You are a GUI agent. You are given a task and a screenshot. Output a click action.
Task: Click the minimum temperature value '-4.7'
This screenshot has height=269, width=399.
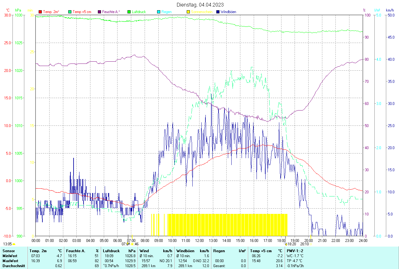pos(59,256)
